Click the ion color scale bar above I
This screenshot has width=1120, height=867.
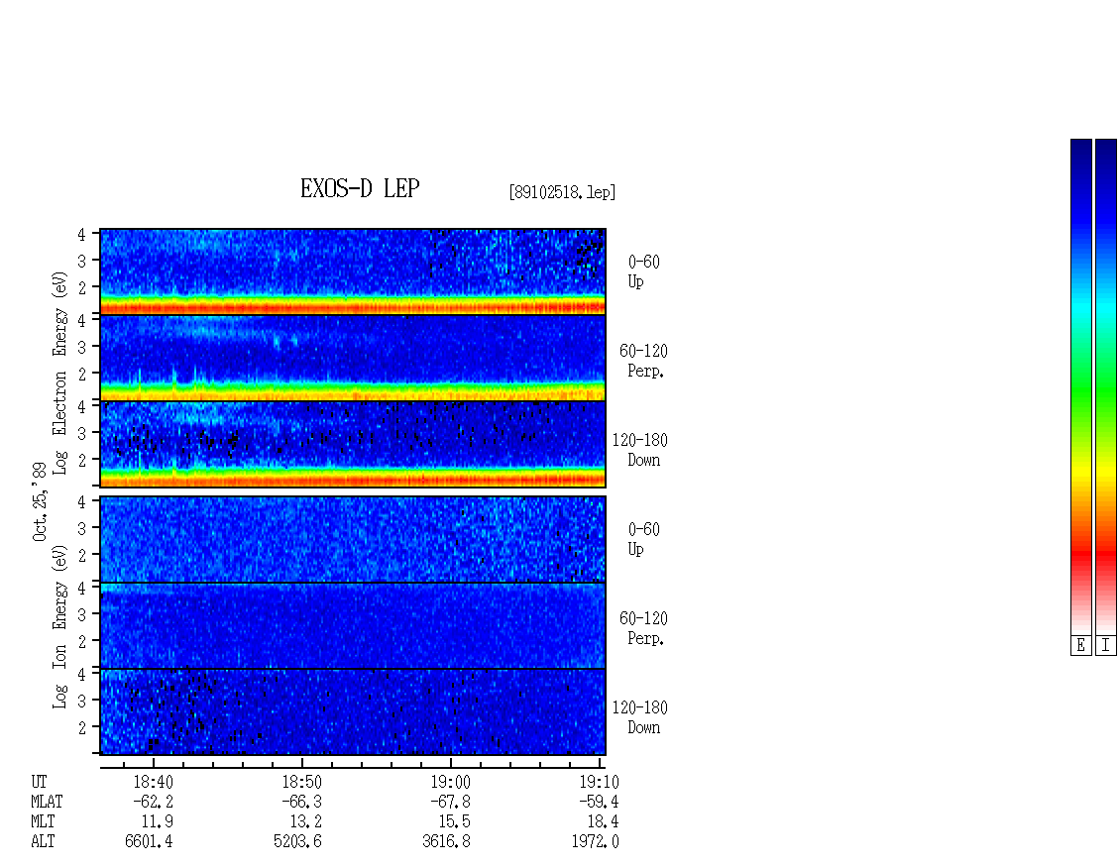(x=1106, y=386)
